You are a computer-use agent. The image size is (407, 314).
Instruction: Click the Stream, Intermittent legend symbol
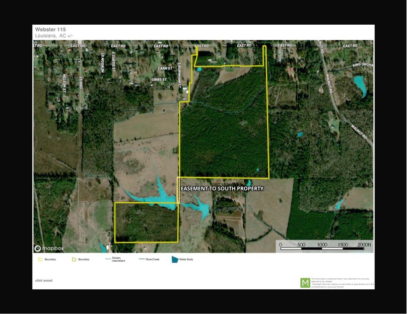(x=108, y=260)
